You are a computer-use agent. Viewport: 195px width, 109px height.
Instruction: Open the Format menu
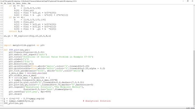[9, 3]
